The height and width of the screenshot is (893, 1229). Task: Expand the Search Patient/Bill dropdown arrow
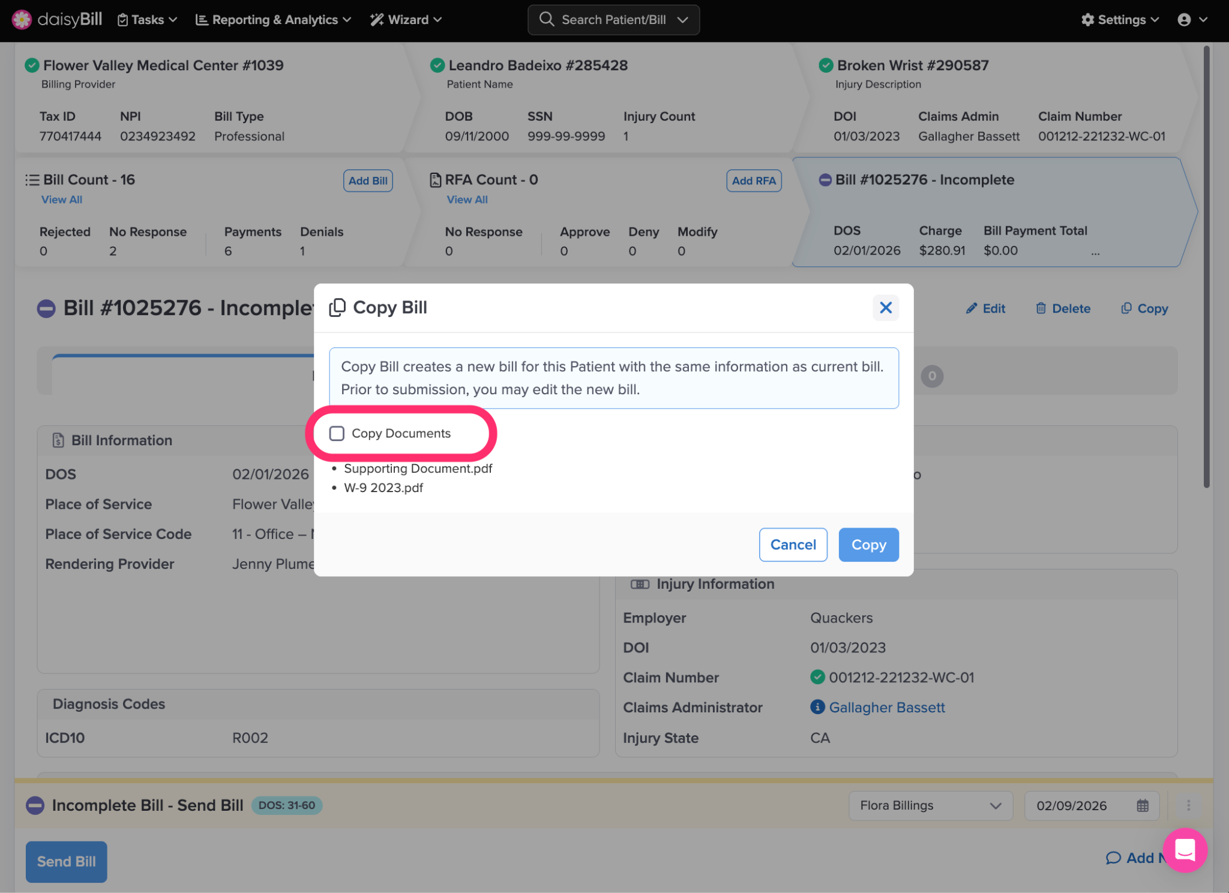tap(682, 20)
